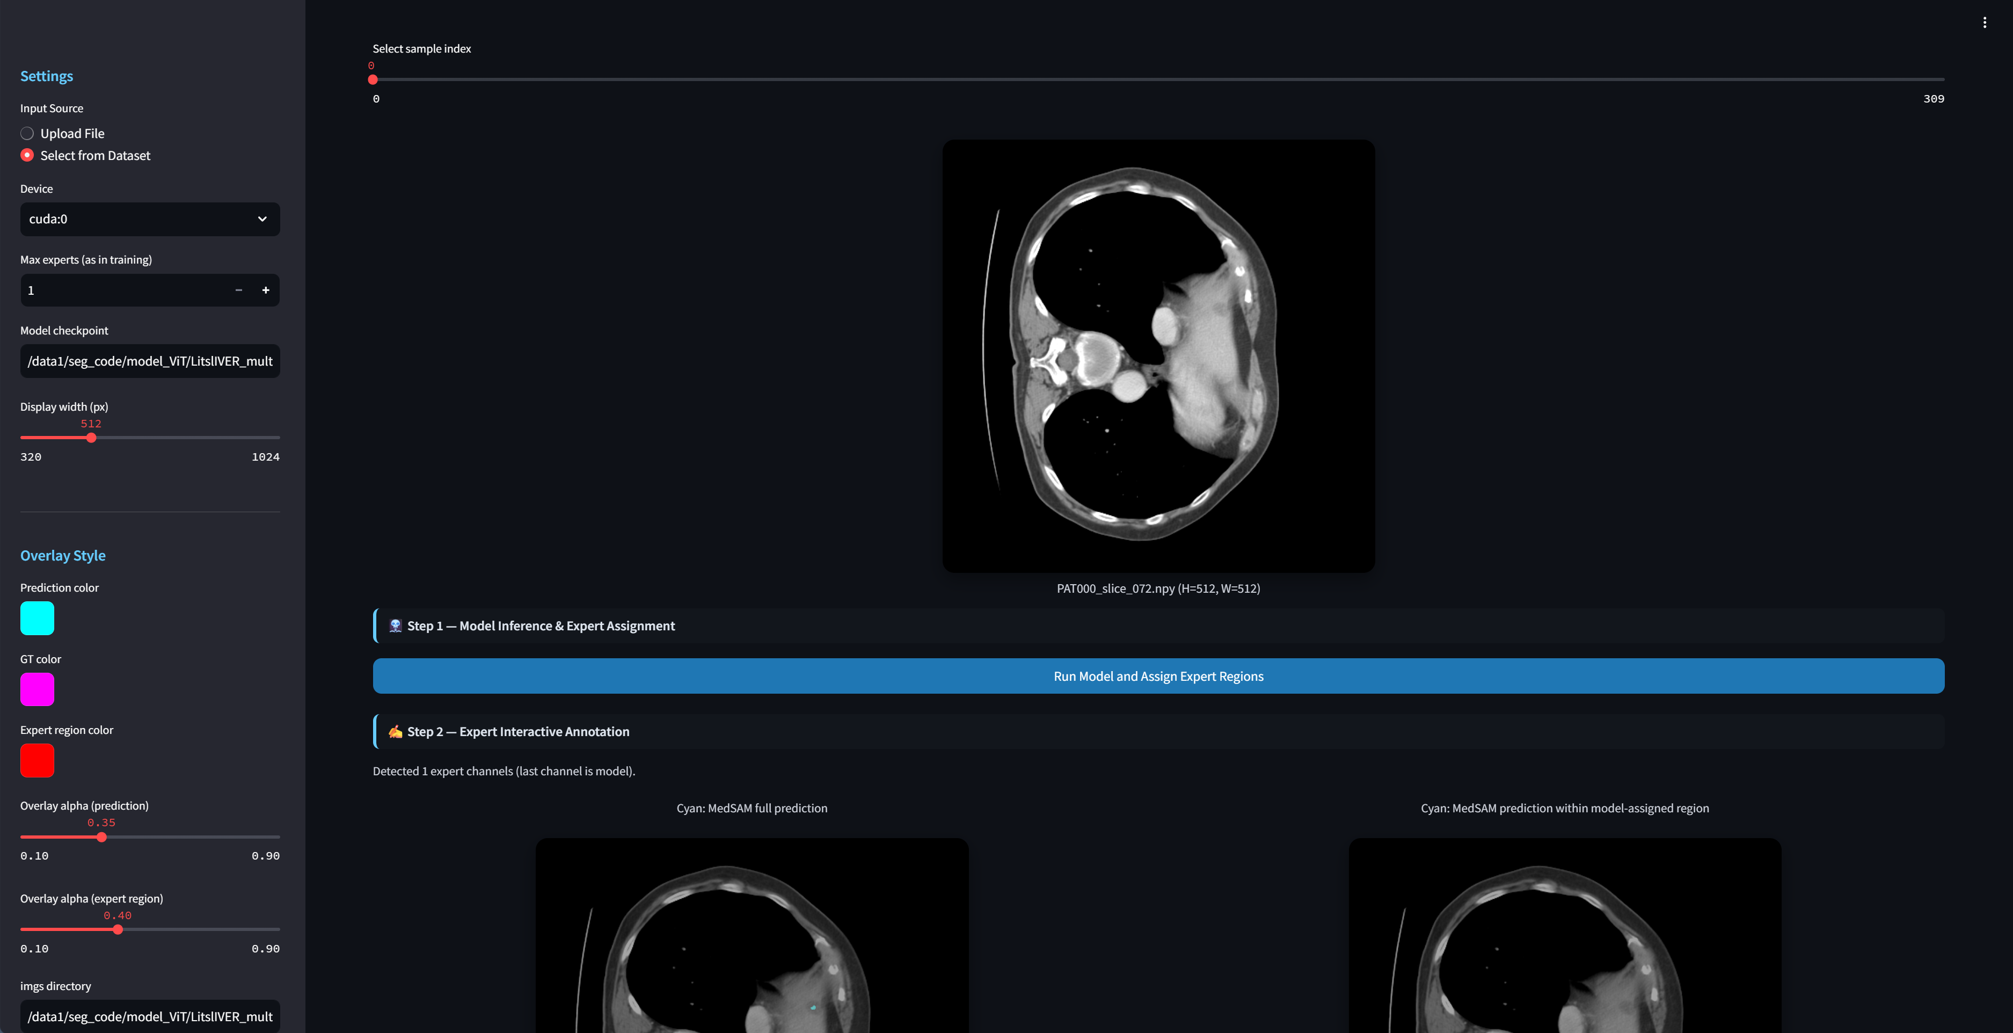Click the minus stepper for Max experts
Viewport: 2013px width, 1033px height.
point(238,290)
